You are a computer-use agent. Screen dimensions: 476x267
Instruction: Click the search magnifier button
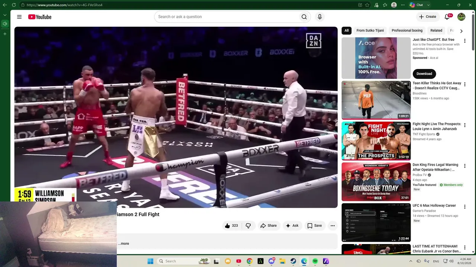304,17
